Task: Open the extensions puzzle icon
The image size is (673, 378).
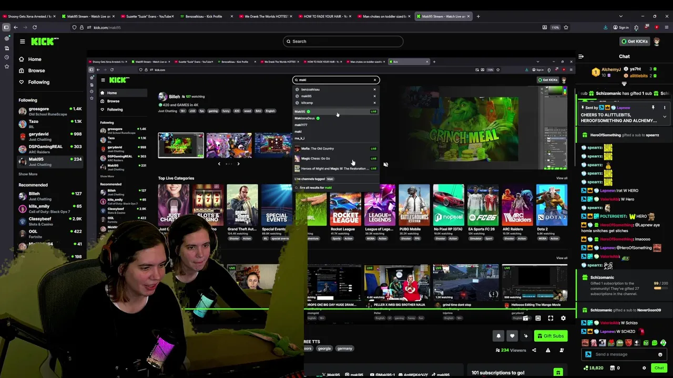Action: point(636,27)
